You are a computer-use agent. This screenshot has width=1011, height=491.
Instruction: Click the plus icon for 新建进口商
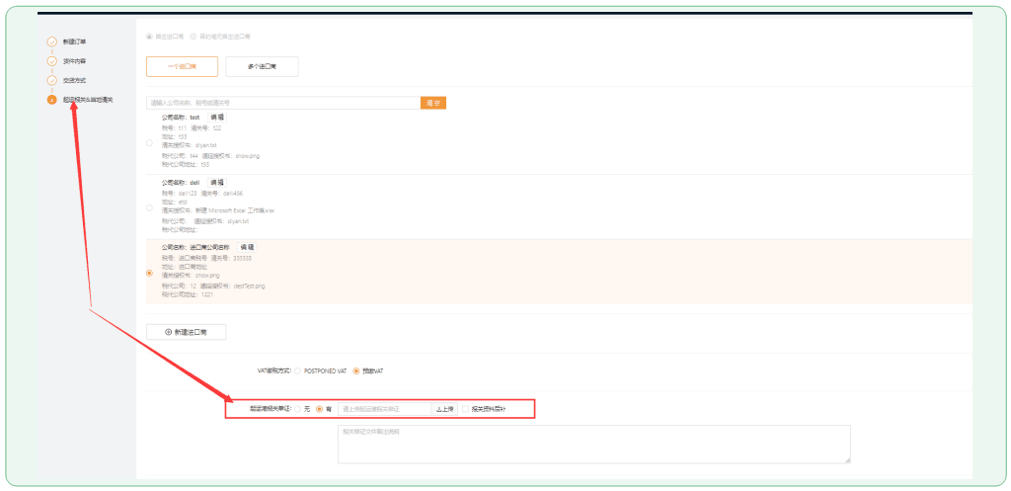pos(167,332)
